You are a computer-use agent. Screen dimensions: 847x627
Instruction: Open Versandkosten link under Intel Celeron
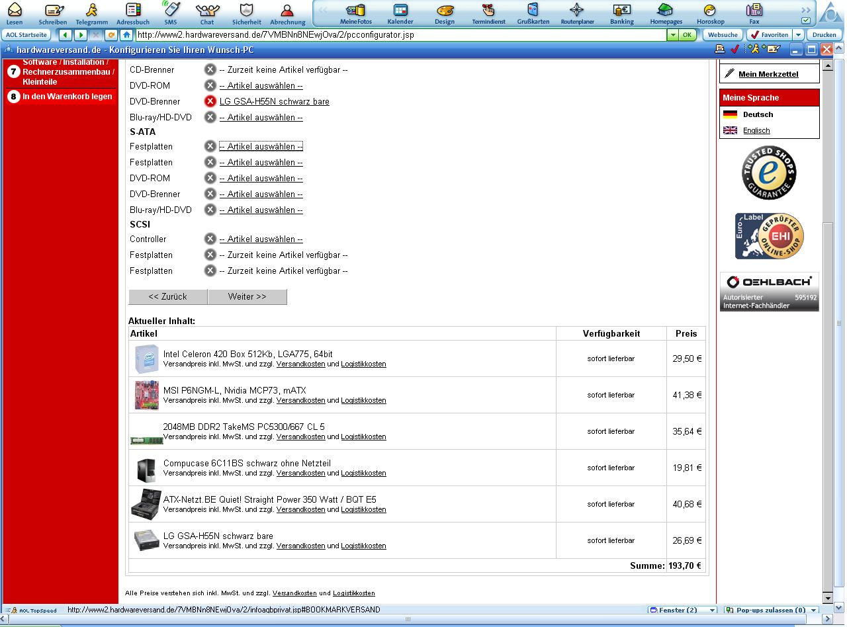tap(301, 364)
